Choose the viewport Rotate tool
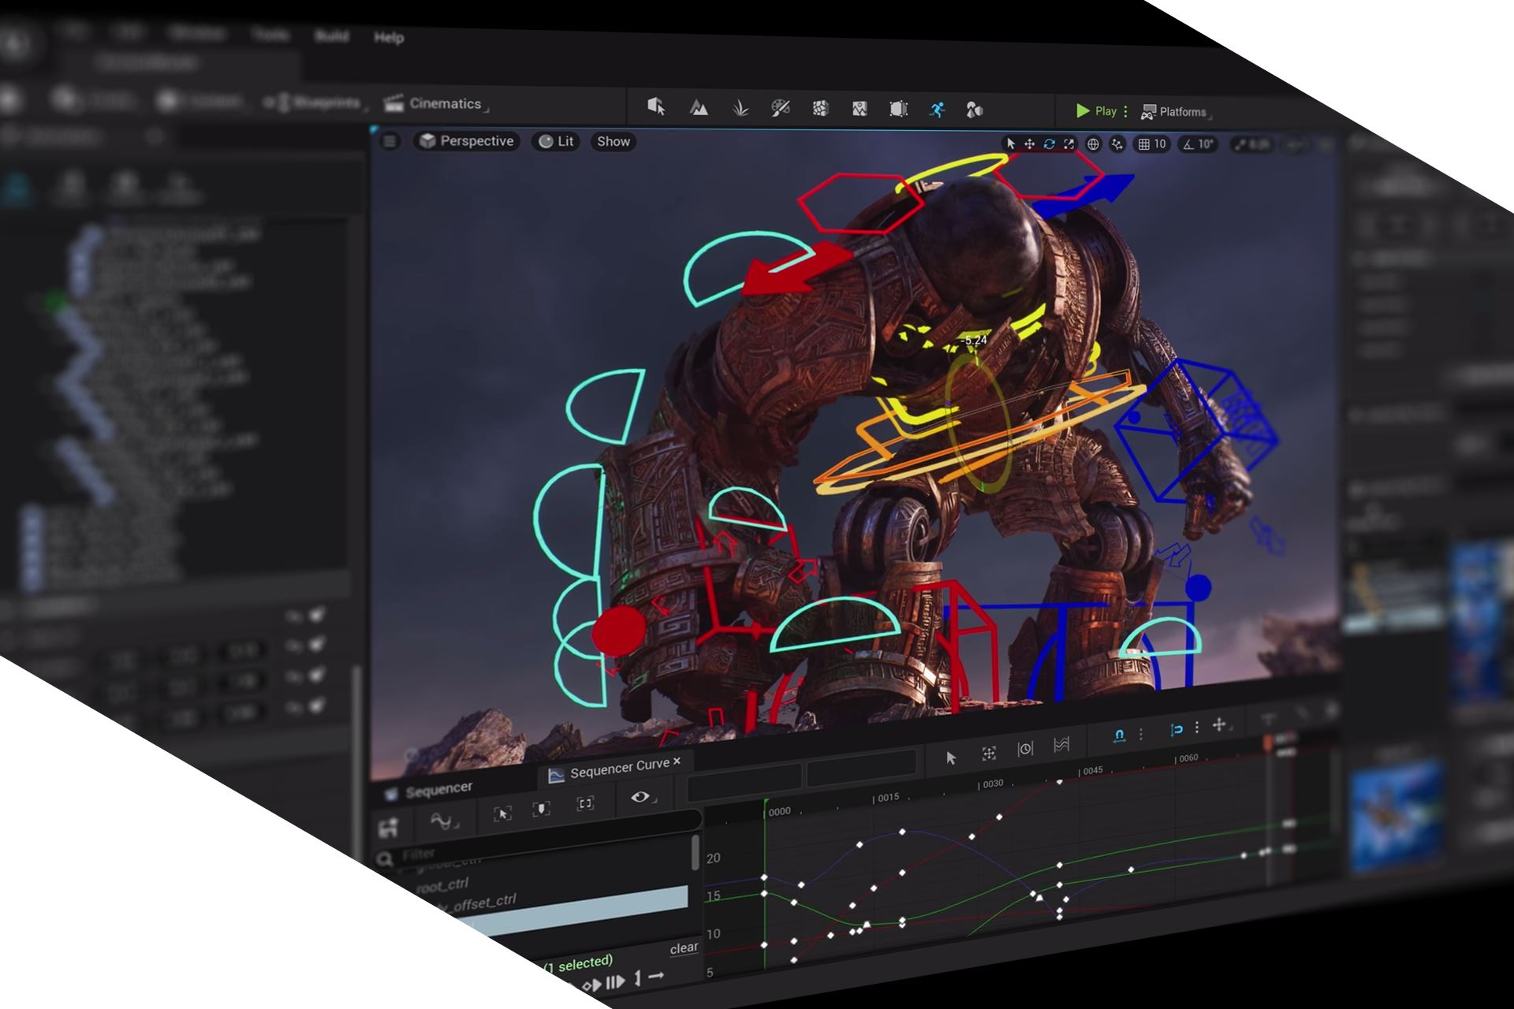1514x1009 pixels. coord(1049,143)
